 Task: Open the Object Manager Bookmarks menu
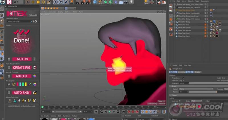205,1
